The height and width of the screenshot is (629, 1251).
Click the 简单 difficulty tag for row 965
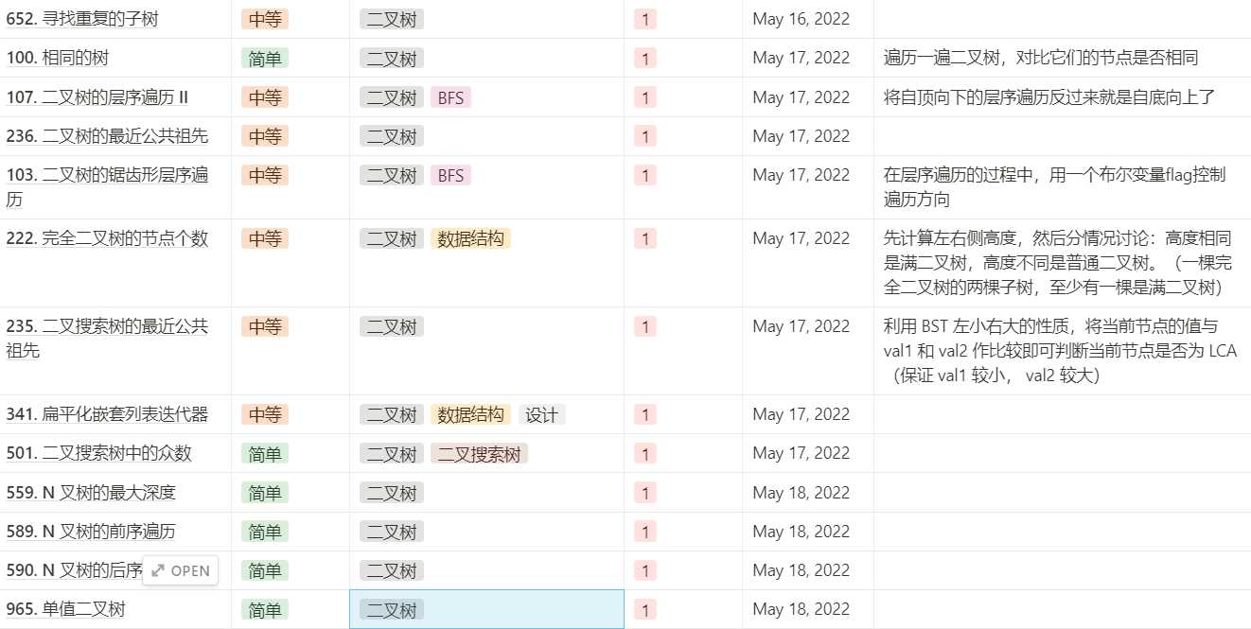coord(264,610)
